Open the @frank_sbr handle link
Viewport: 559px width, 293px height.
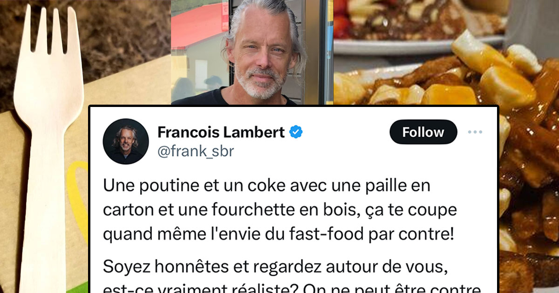[x=196, y=151]
